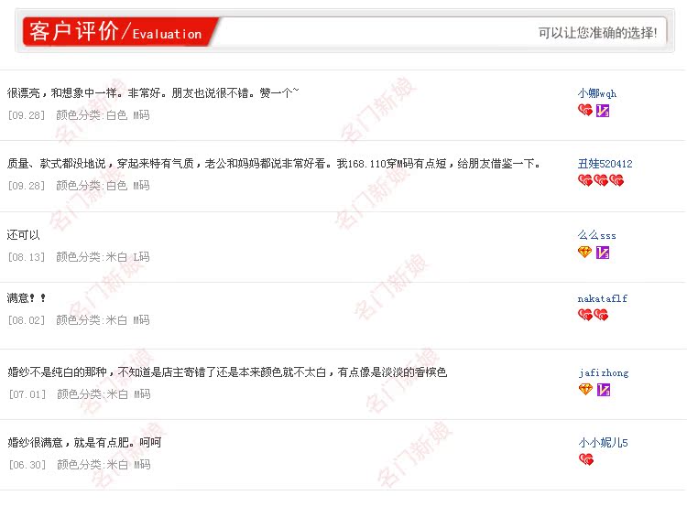Viewport: 687px width, 517px height.
Task: Click the second heart under nakataflf
Action: tap(601, 314)
